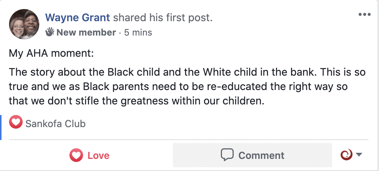This screenshot has width=379, height=171.
Task: Click the Comment button label
Action: click(x=261, y=155)
